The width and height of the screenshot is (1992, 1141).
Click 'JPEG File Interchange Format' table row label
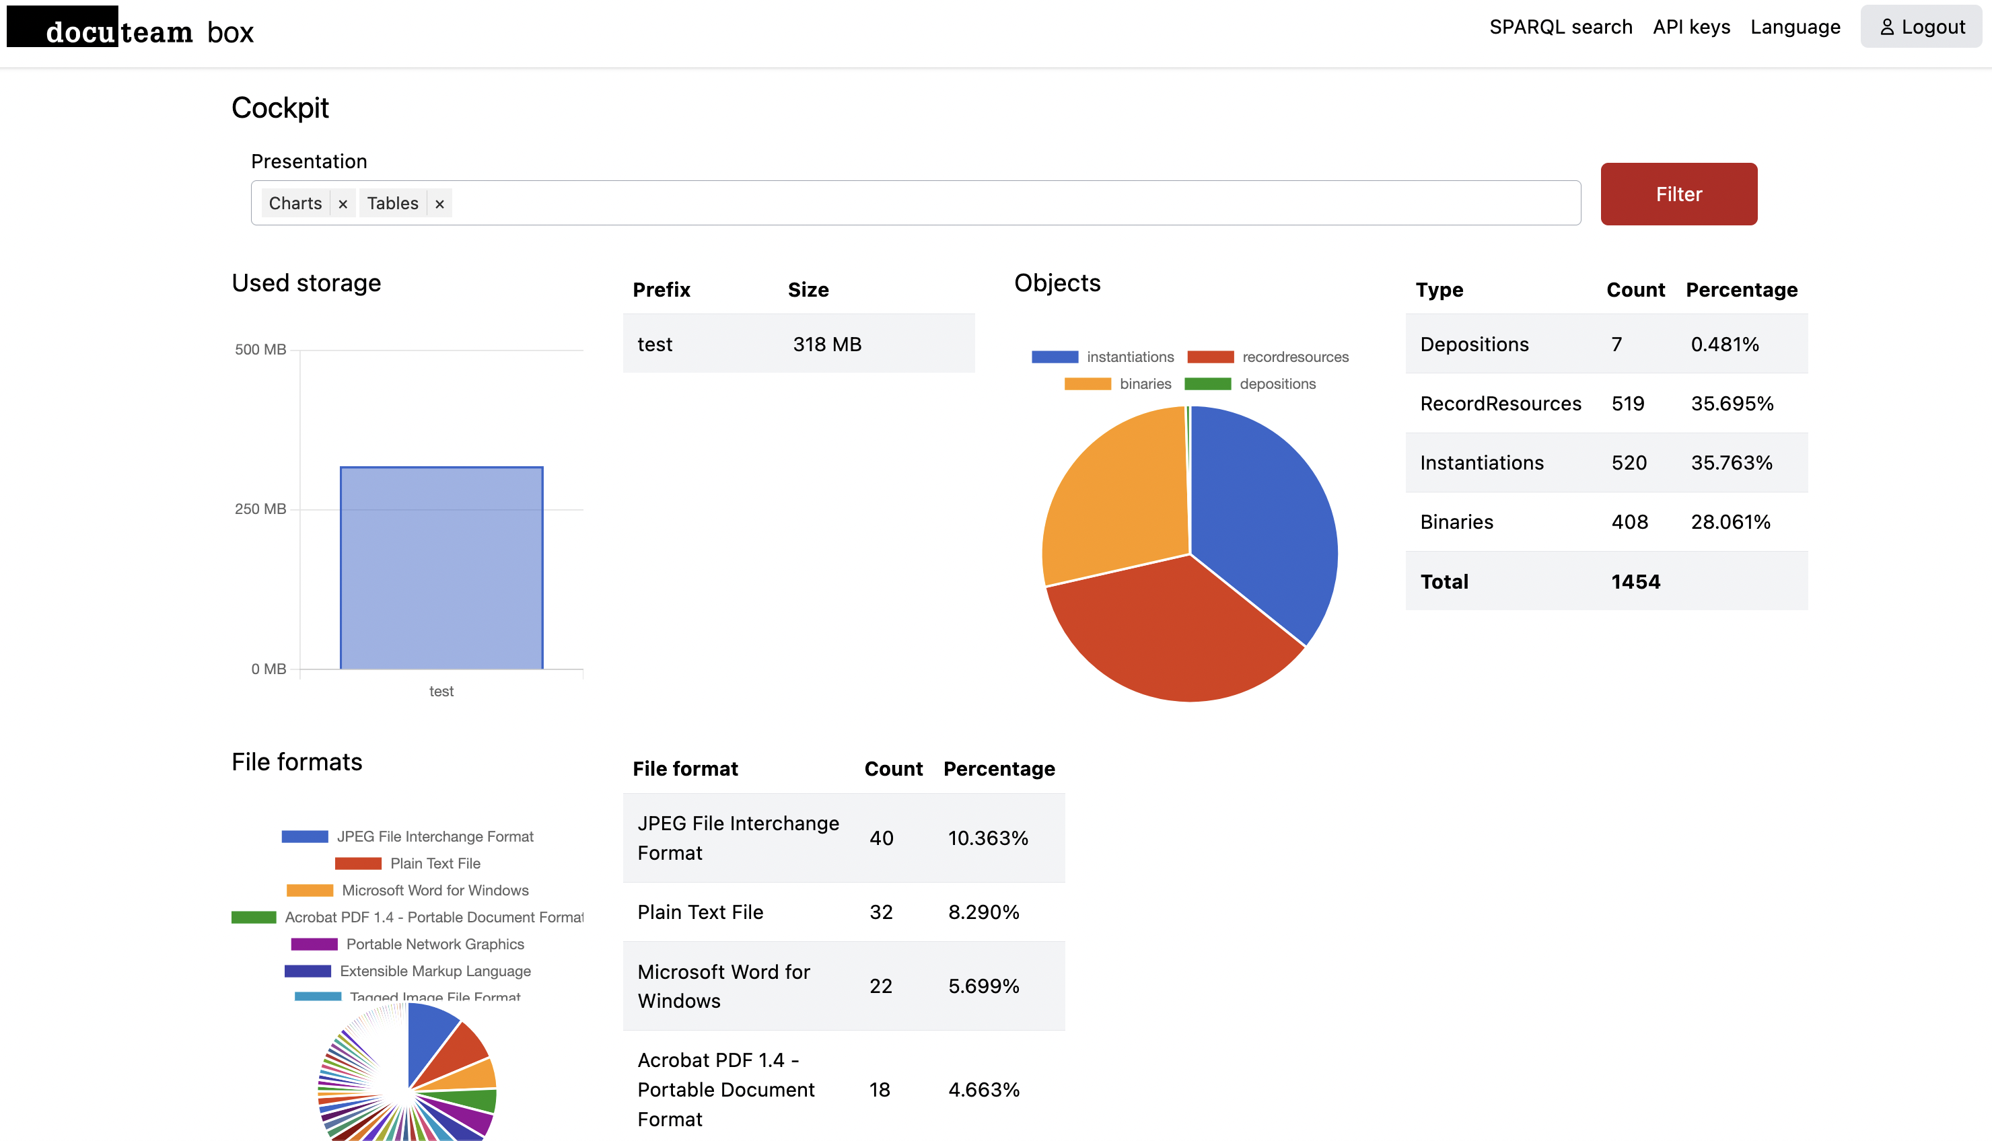(738, 838)
